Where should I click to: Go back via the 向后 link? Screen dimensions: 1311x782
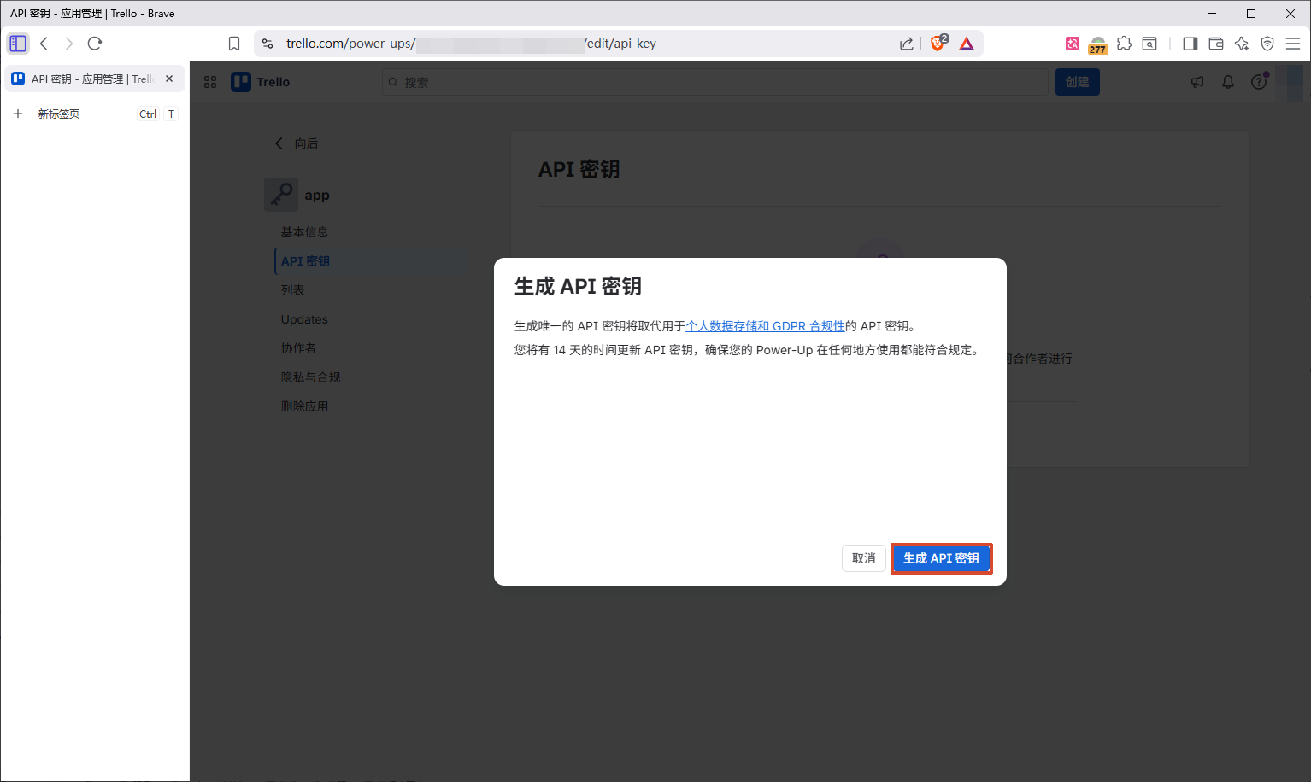click(297, 143)
